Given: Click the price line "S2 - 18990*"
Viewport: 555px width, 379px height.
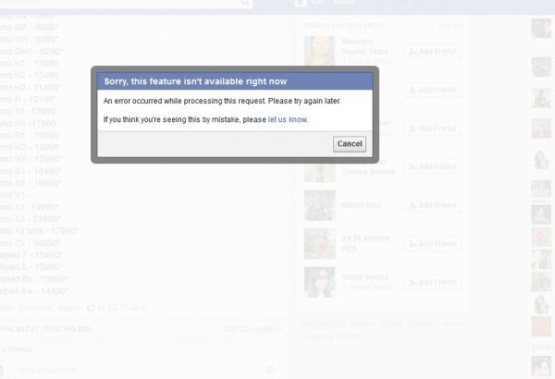Looking at the screenshot, I should [x=31, y=183].
